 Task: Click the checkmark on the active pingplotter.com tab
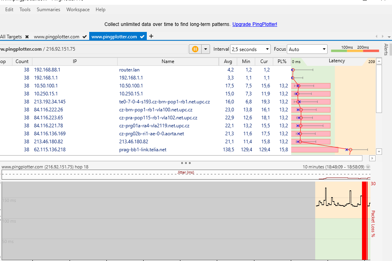[142, 37]
